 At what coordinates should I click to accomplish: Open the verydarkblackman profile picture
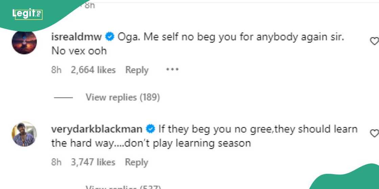point(24,134)
